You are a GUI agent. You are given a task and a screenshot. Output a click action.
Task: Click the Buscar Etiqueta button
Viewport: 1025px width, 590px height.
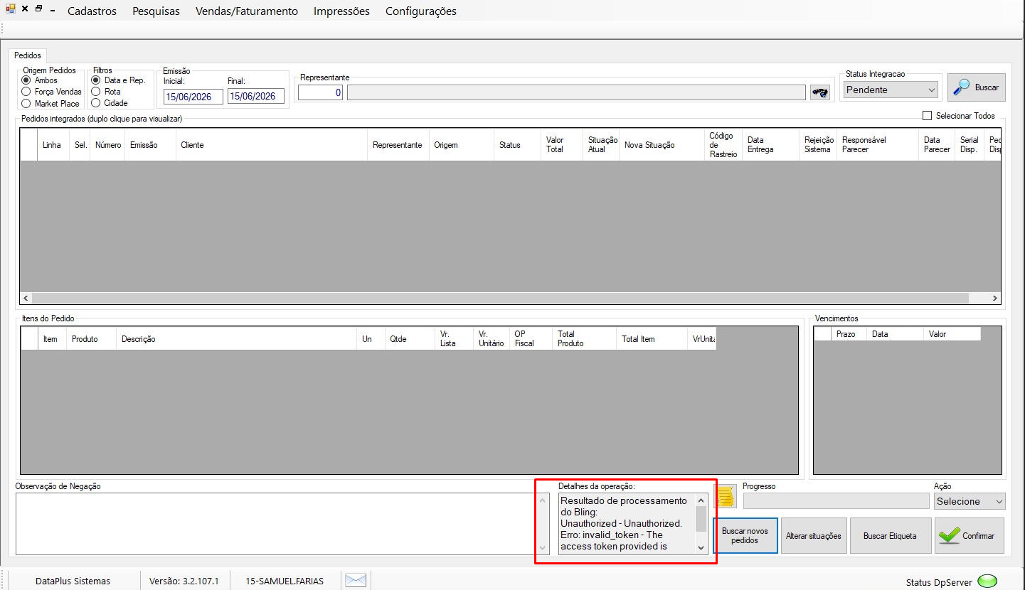click(890, 536)
